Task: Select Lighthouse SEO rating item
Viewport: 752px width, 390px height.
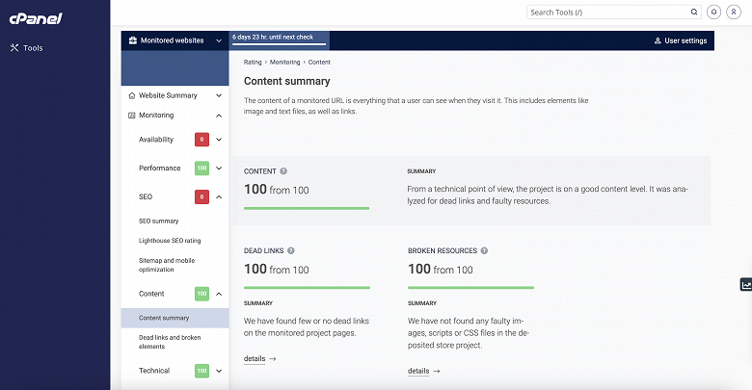Action: 170,240
